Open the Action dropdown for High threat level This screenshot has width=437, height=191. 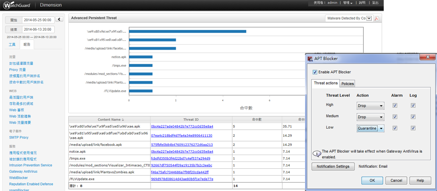371,106
